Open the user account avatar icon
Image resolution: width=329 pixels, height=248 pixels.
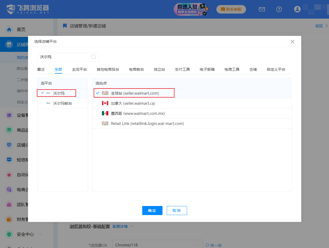[297, 9]
